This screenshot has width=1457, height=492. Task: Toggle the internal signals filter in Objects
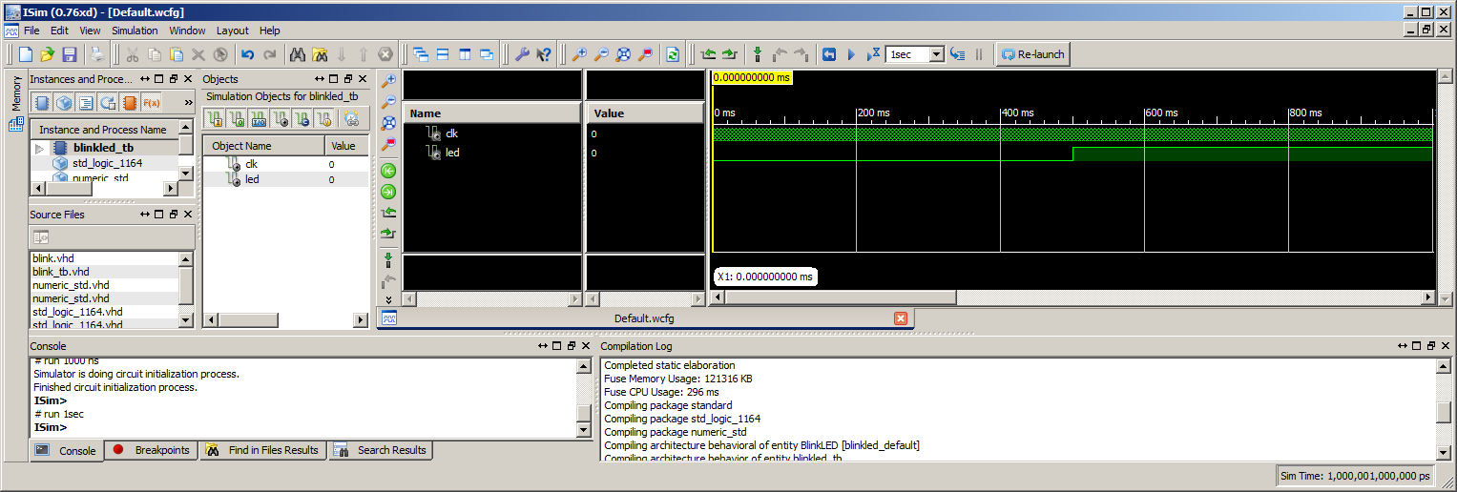coord(281,119)
